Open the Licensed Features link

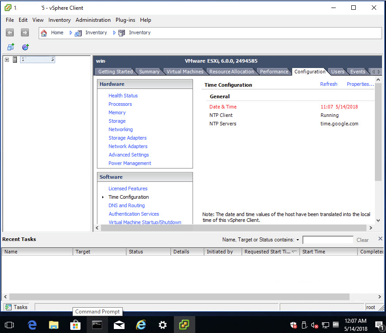click(x=128, y=189)
